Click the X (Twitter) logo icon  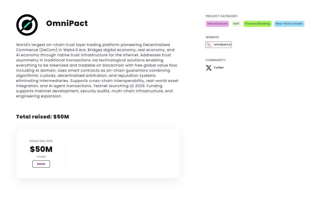[x=209, y=68]
